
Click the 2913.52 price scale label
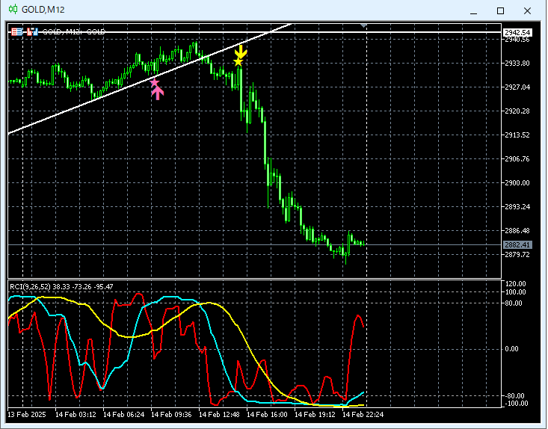[517, 135]
